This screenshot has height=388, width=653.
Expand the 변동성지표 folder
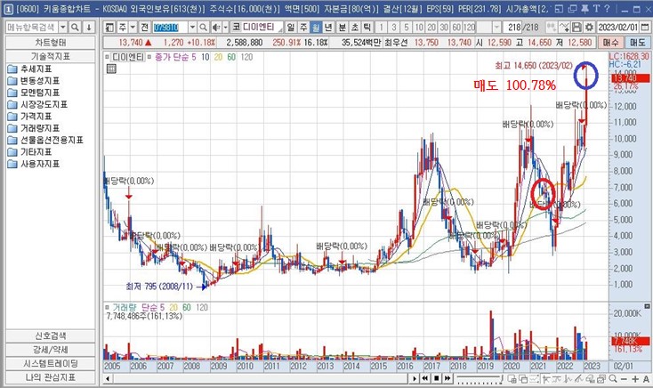tap(33, 80)
